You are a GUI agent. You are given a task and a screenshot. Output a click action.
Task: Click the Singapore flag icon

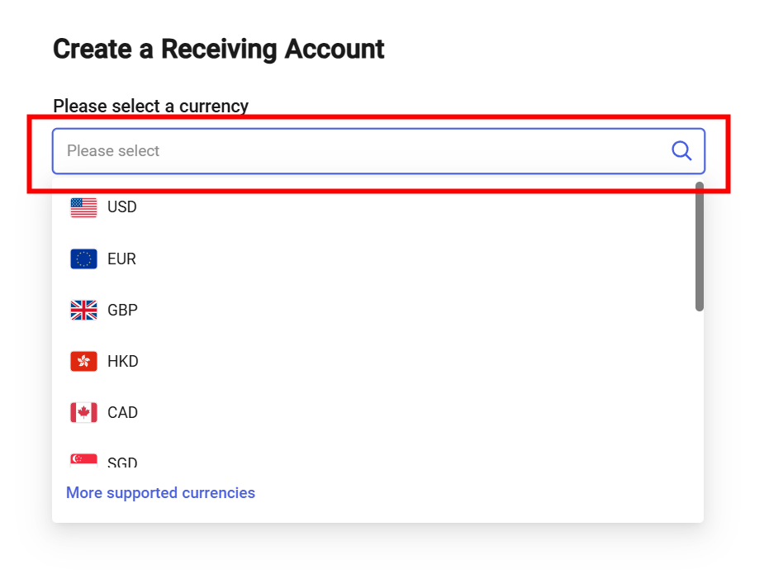83,461
